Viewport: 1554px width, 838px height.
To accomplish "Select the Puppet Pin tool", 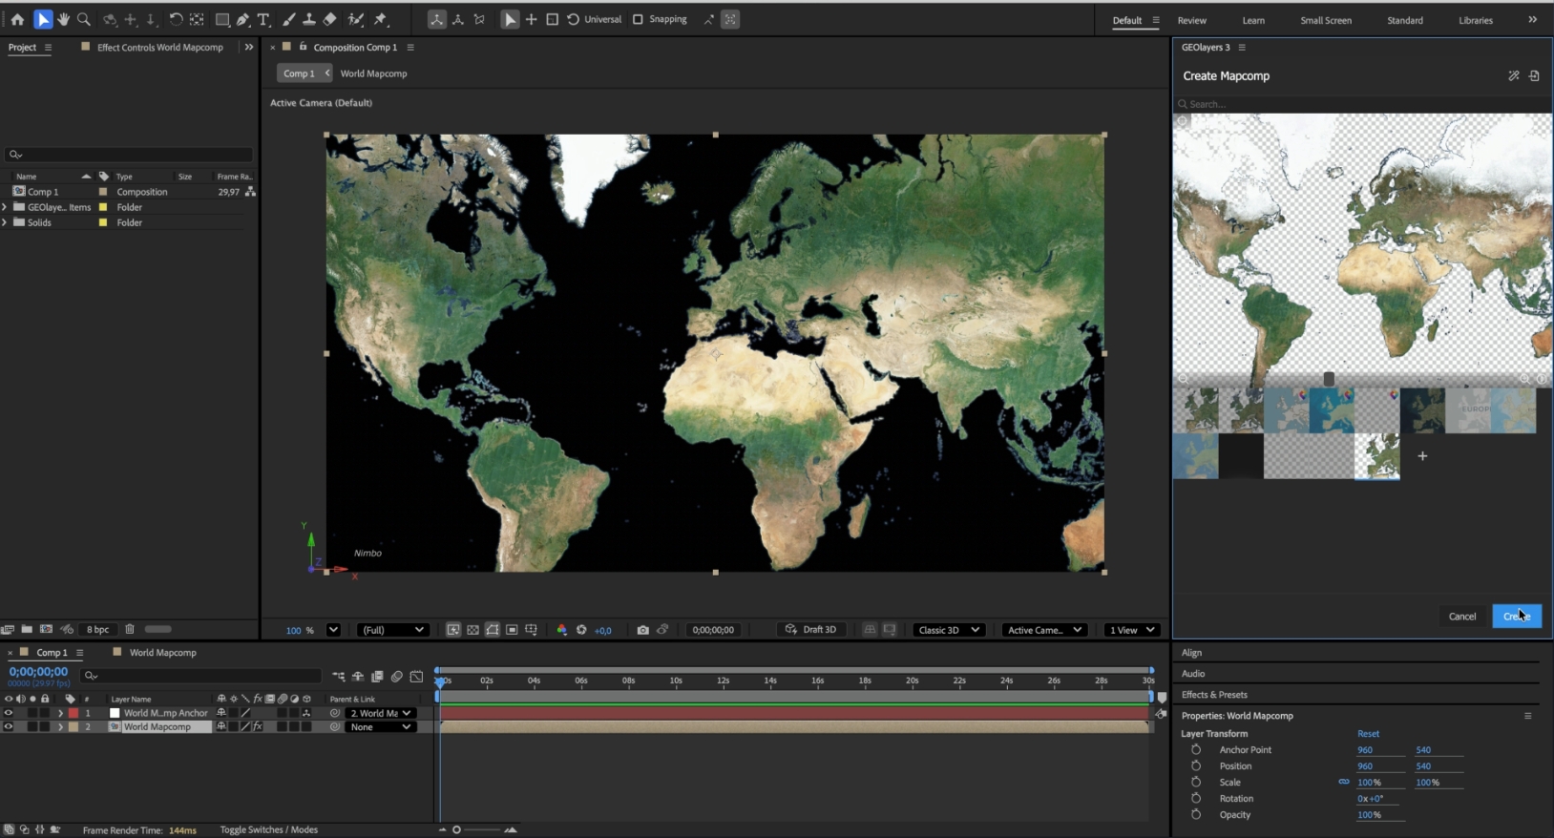I will click(381, 19).
